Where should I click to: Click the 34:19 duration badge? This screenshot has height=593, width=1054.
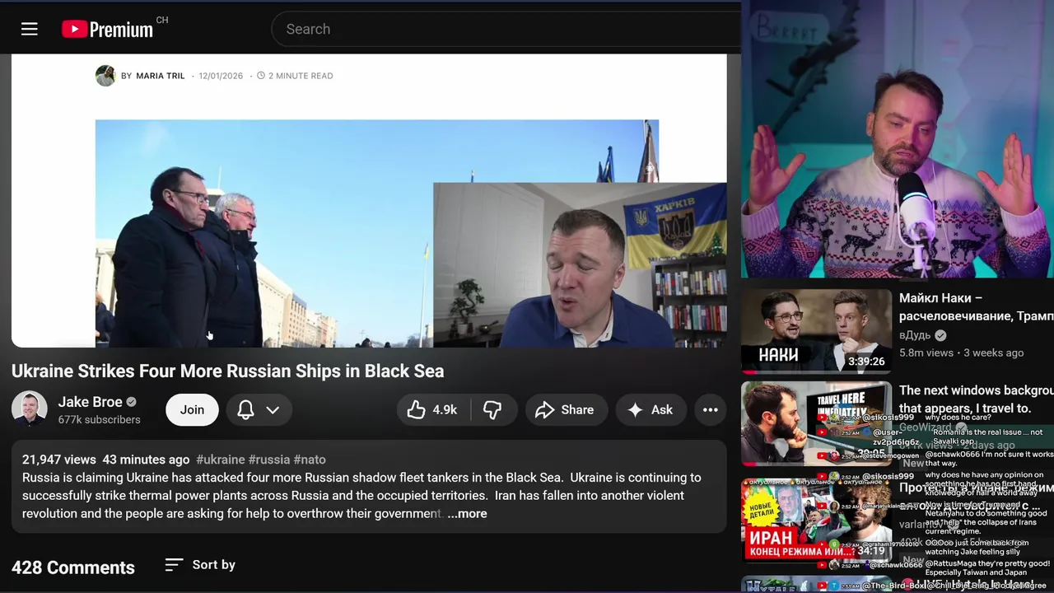[871, 552]
